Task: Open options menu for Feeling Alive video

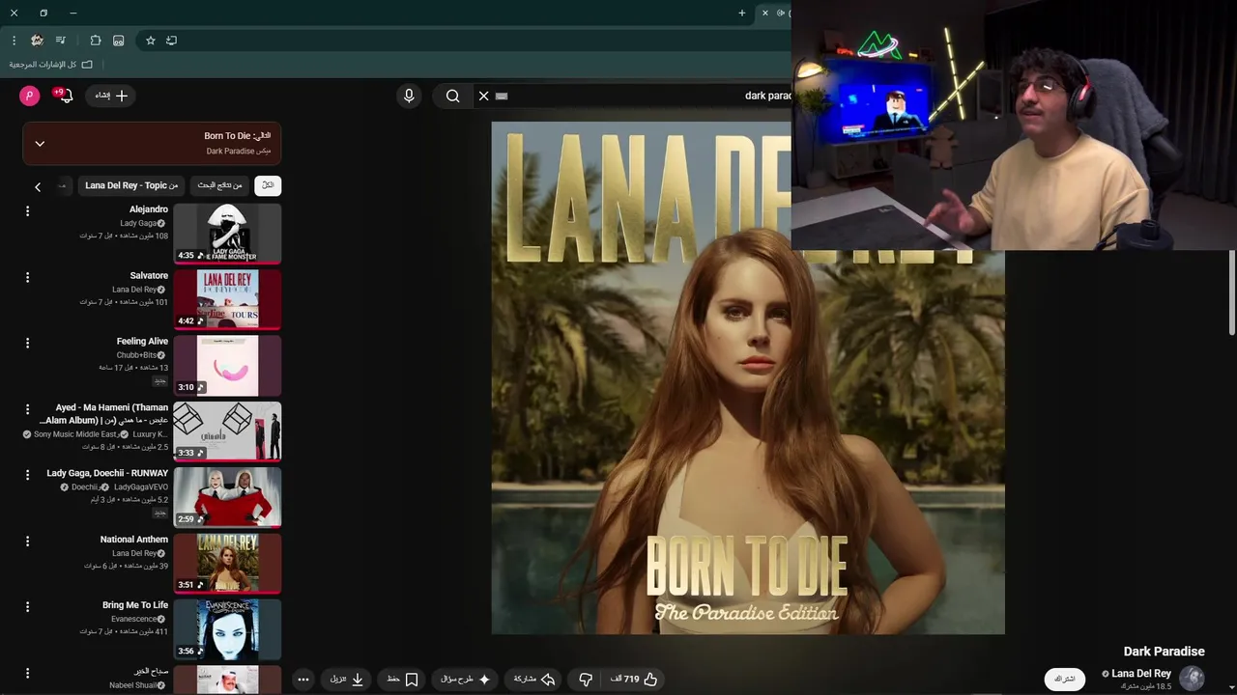Action: tap(27, 343)
